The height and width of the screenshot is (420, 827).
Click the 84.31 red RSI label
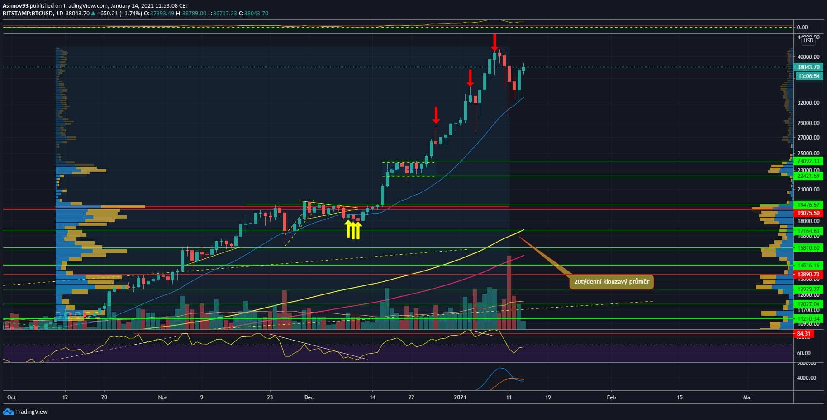click(x=804, y=334)
